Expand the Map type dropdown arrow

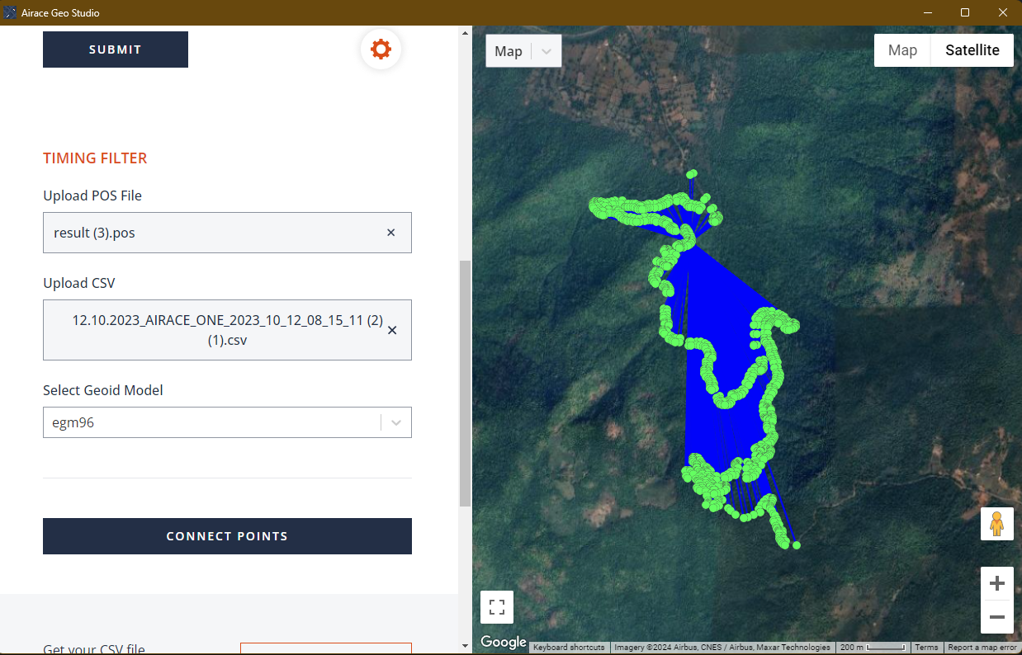click(545, 50)
